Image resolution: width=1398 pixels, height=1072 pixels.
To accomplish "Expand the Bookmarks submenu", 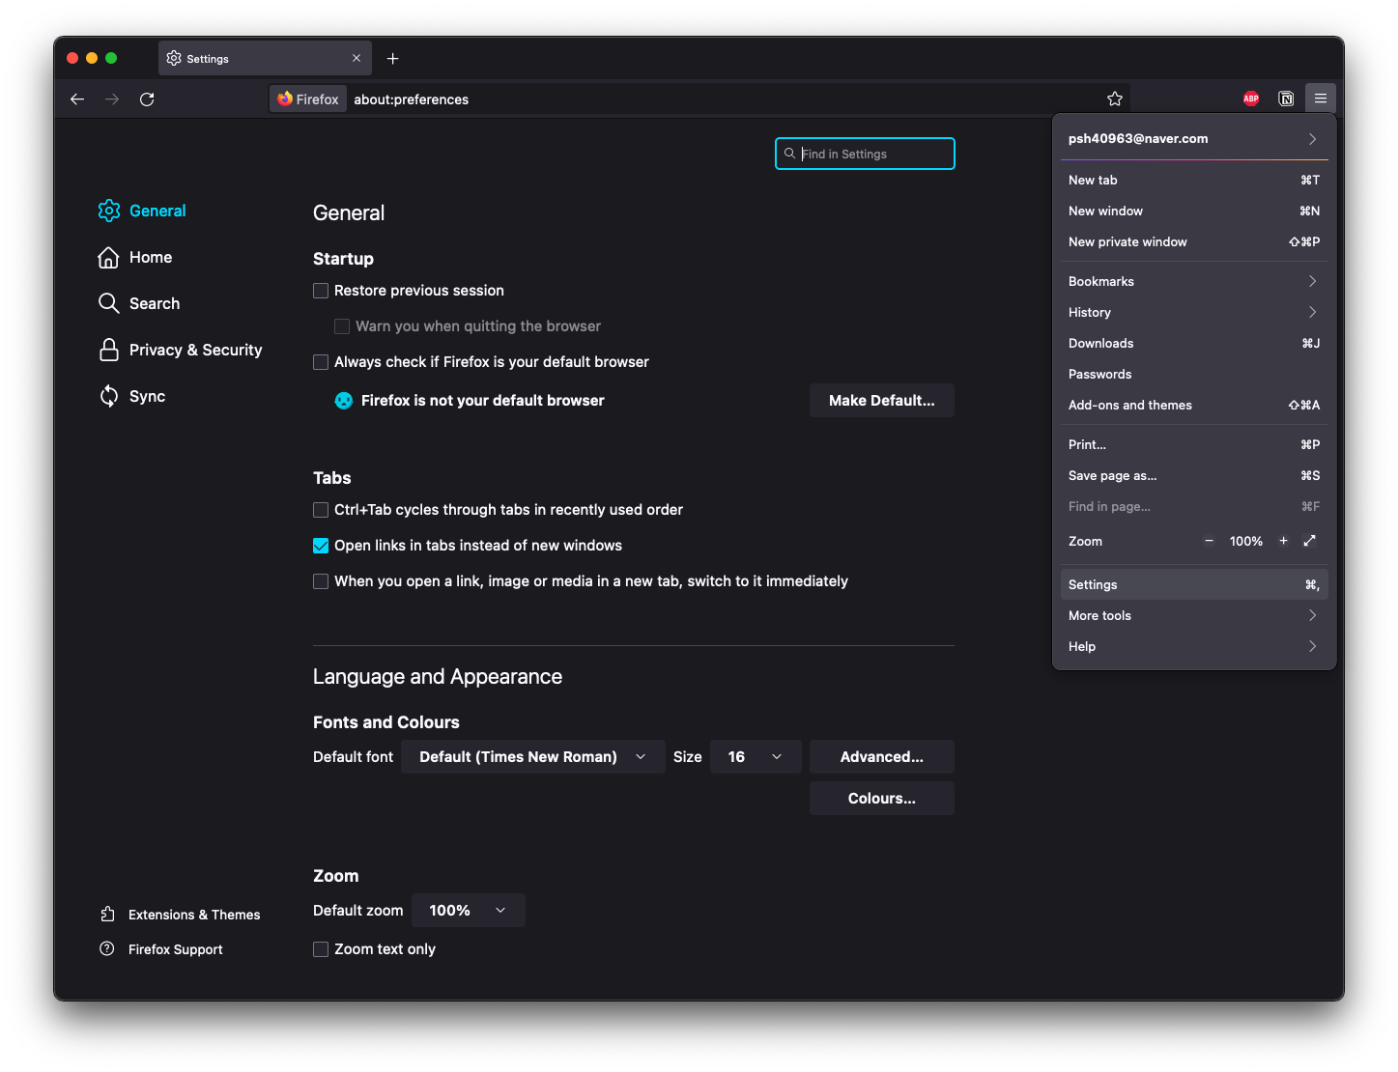I will [1194, 281].
